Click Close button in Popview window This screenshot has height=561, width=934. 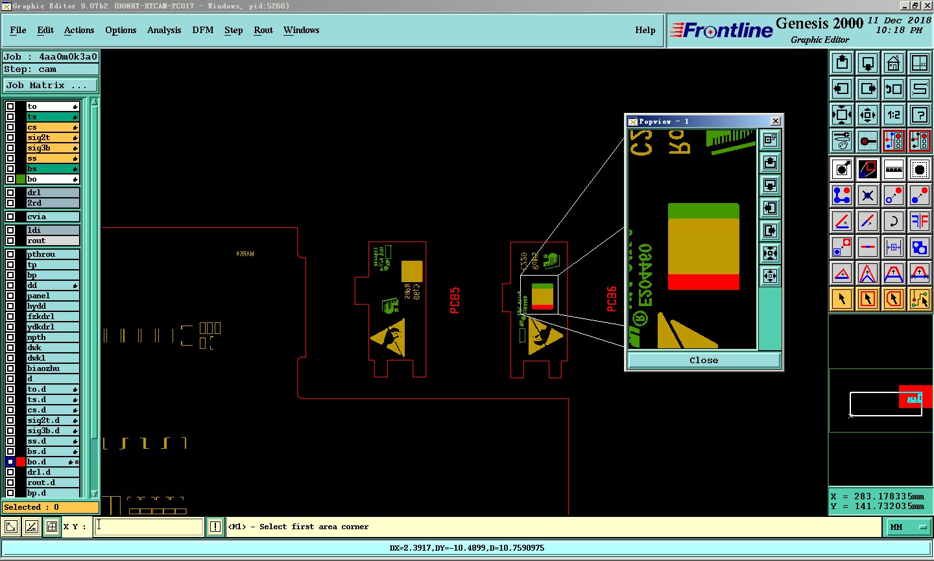[704, 360]
